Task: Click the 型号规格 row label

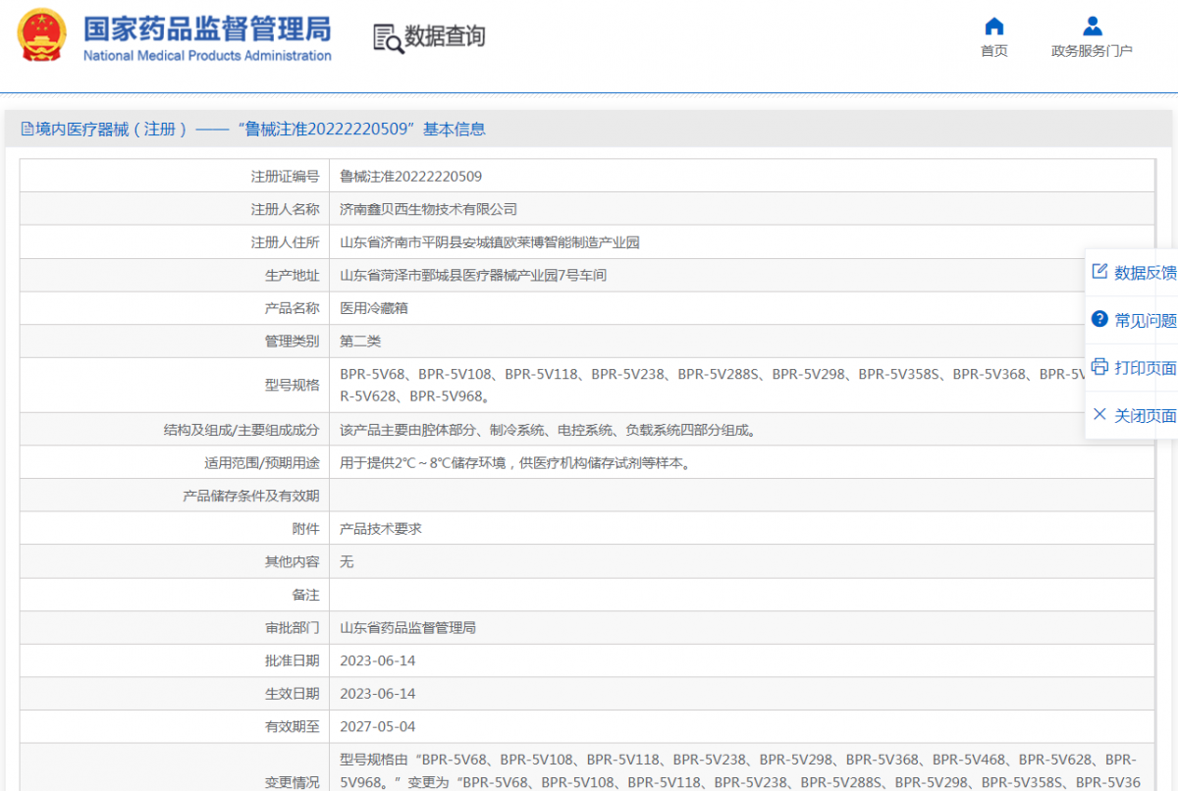Action: 292,385
